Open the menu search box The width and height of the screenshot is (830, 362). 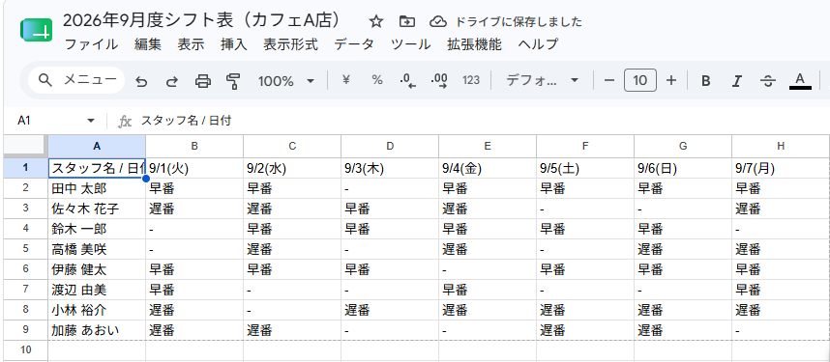(x=76, y=80)
